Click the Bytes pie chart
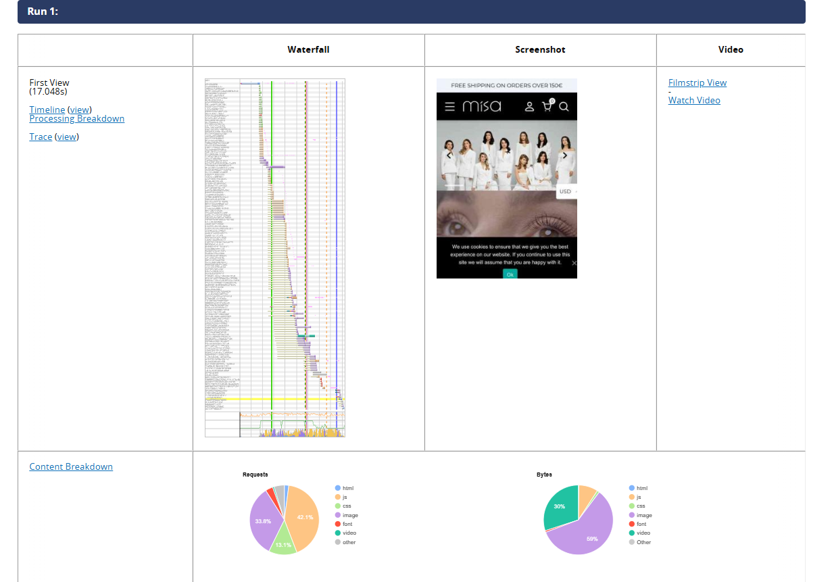The height and width of the screenshot is (582, 832). [578, 519]
